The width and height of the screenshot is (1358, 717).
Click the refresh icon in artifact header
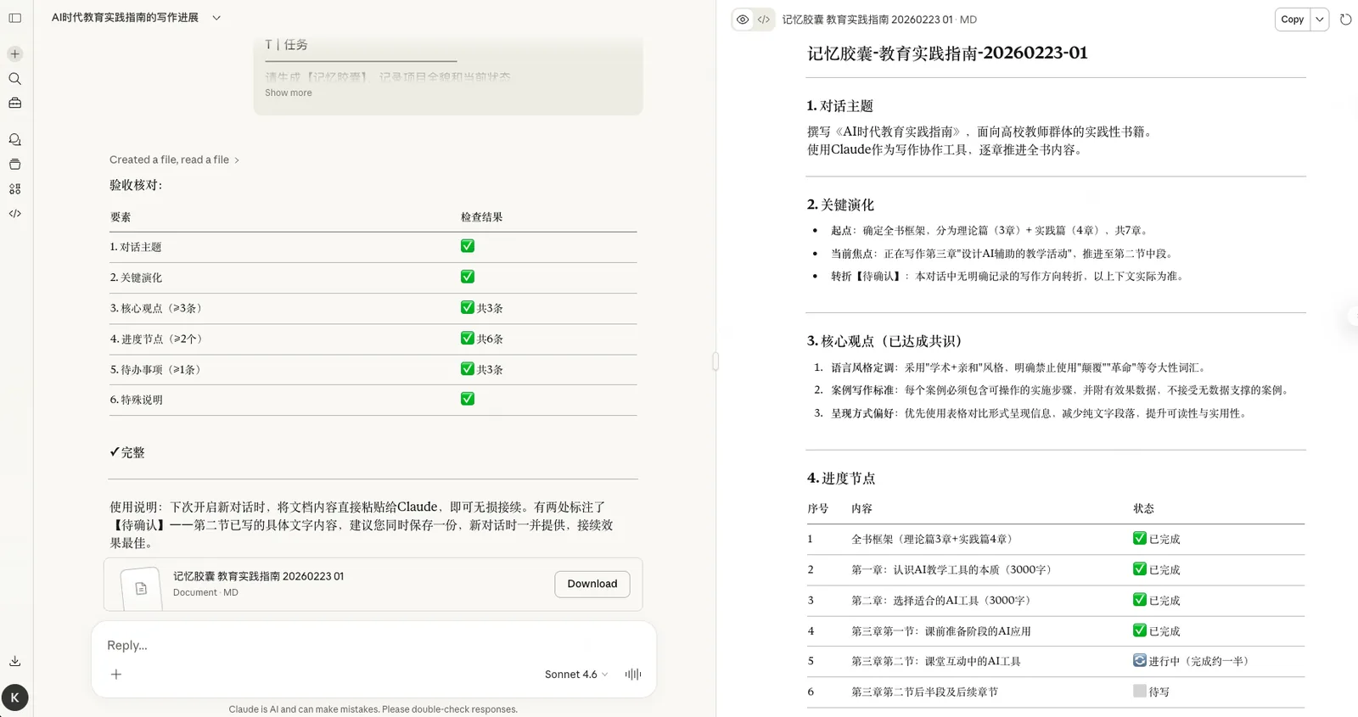[1345, 20]
